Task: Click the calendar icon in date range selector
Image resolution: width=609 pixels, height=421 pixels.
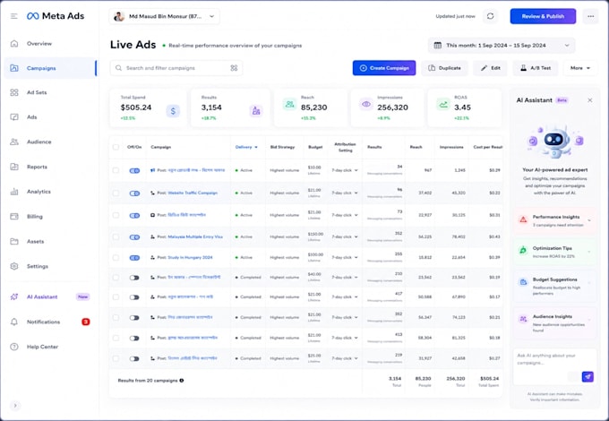Action: pyautogui.click(x=437, y=46)
